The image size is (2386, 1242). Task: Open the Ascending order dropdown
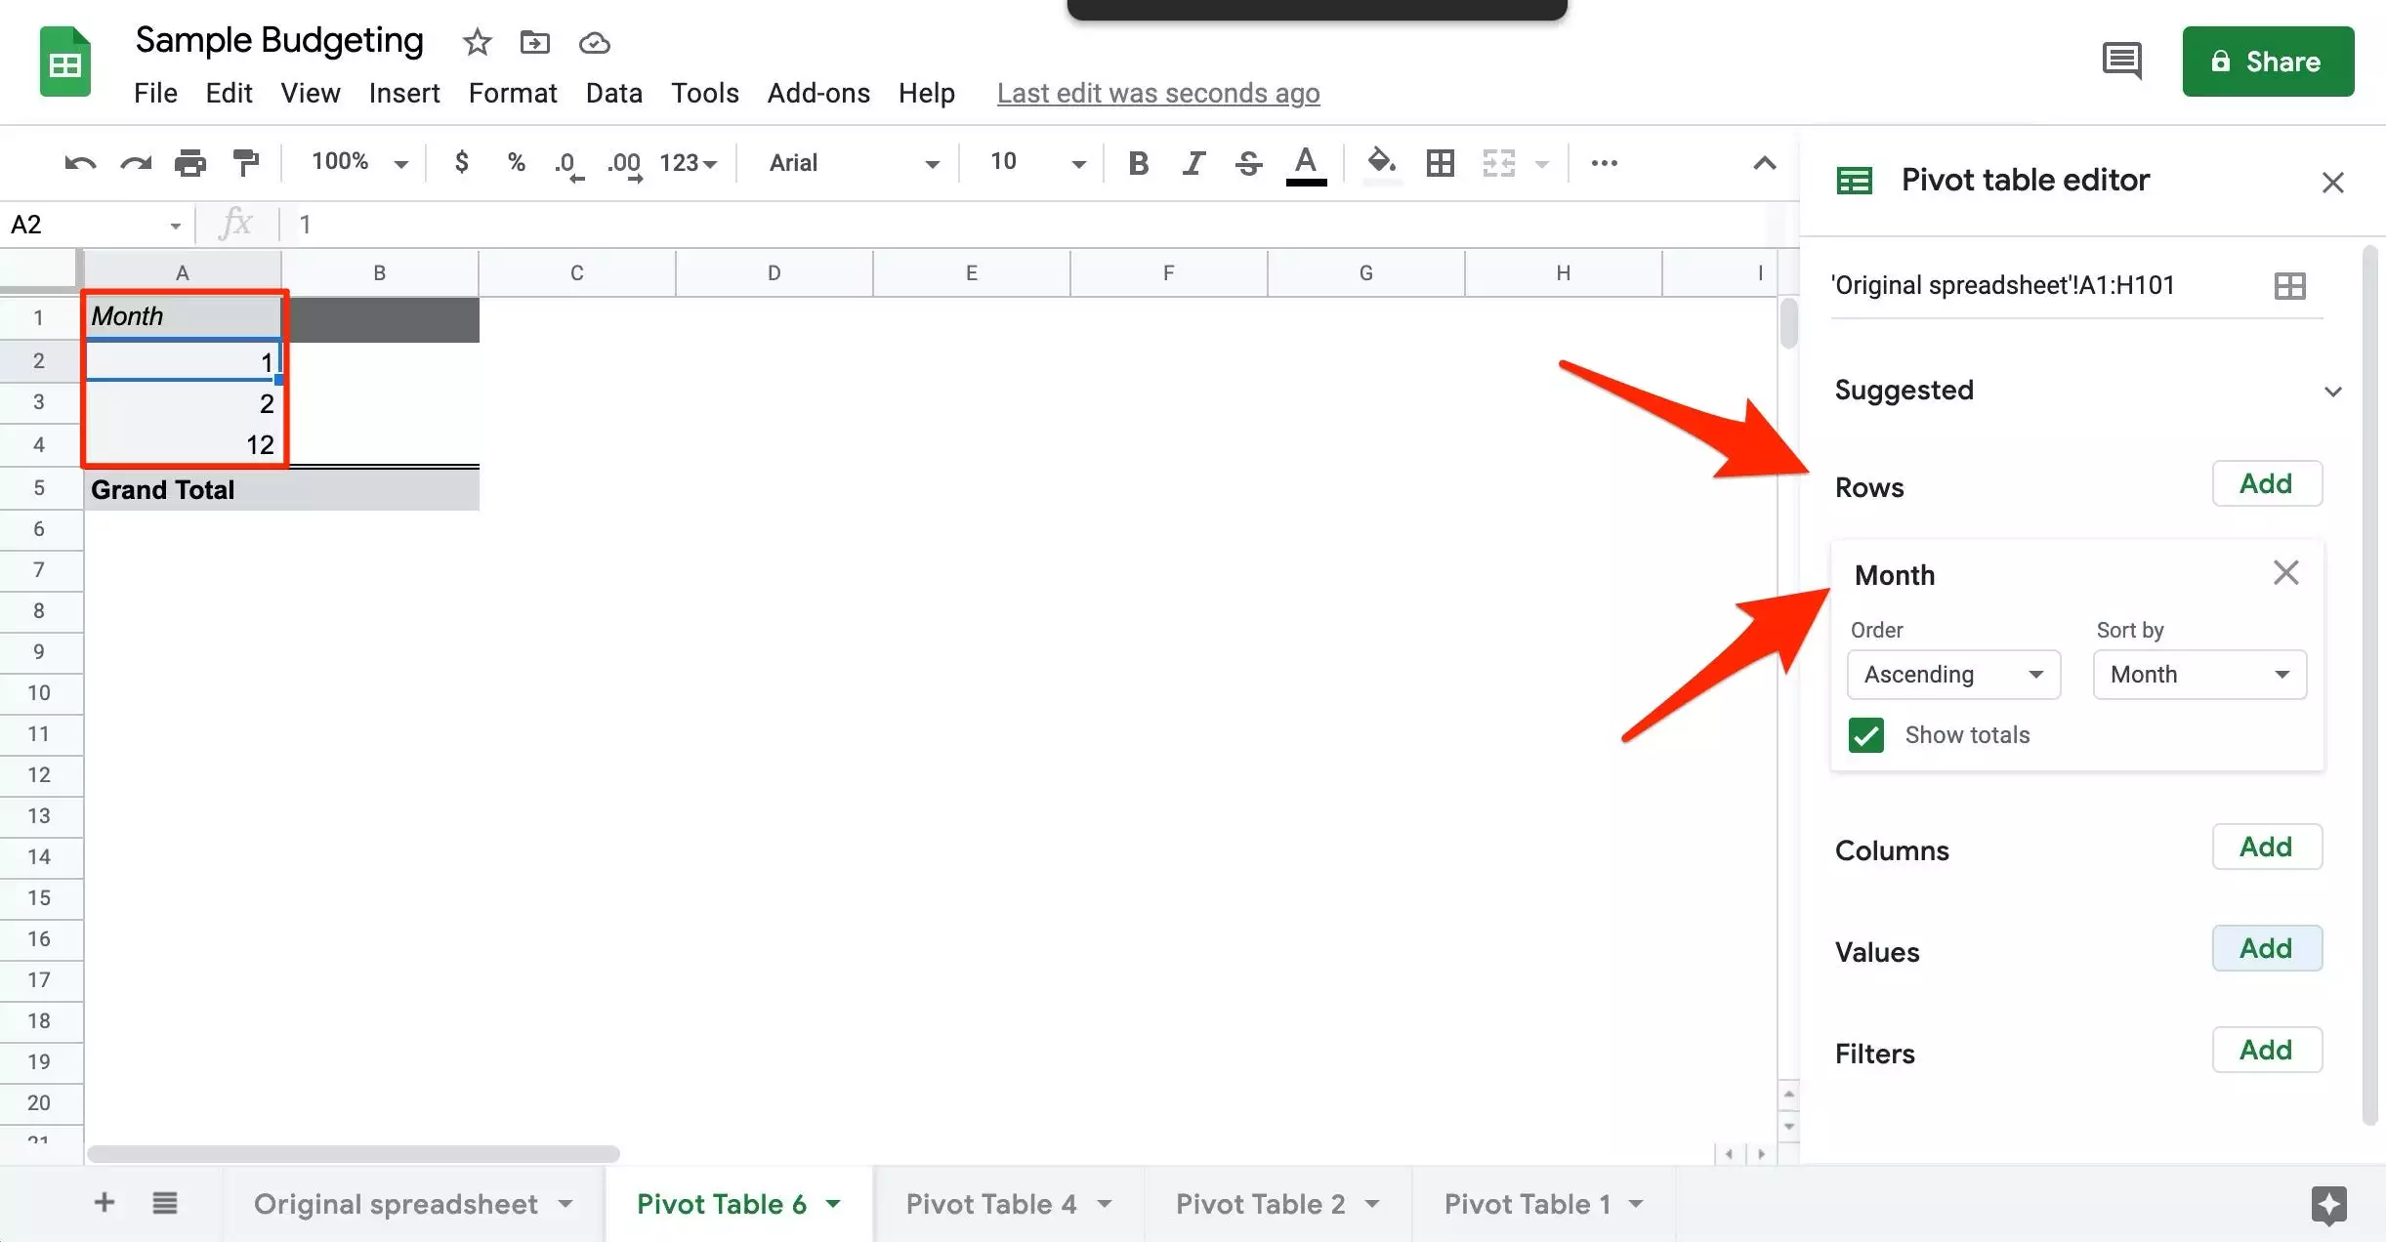point(1953,675)
